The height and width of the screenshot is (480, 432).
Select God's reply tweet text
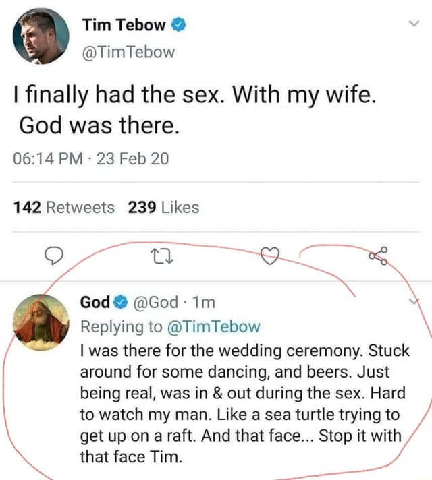[244, 404]
